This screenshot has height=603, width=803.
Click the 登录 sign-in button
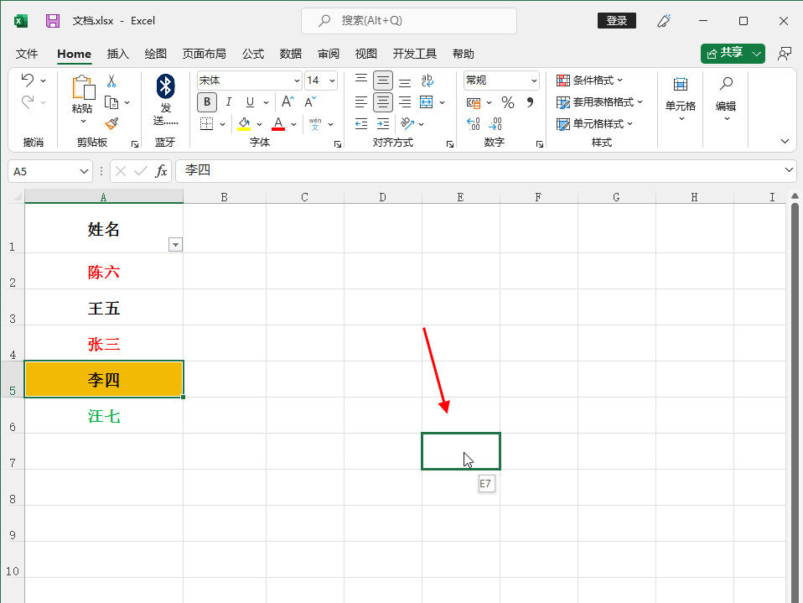(617, 20)
